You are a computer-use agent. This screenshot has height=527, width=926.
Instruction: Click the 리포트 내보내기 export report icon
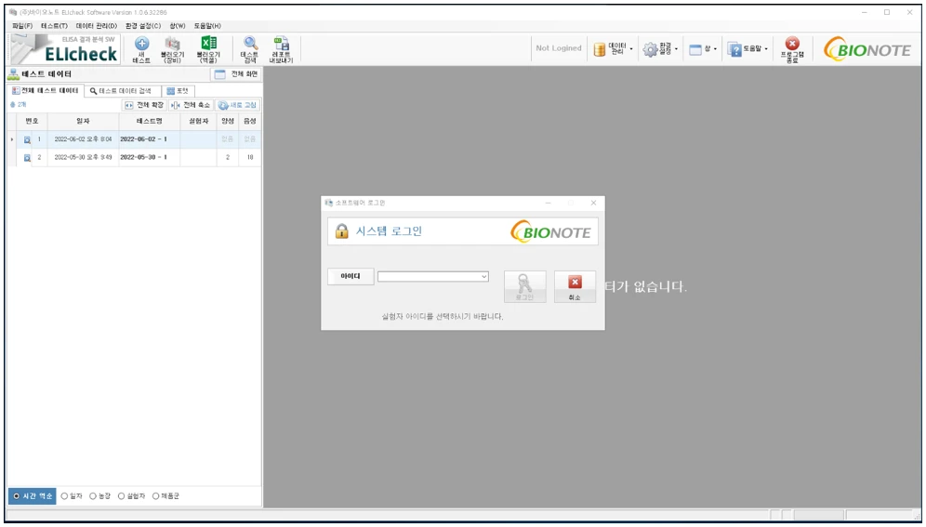[x=281, y=49]
